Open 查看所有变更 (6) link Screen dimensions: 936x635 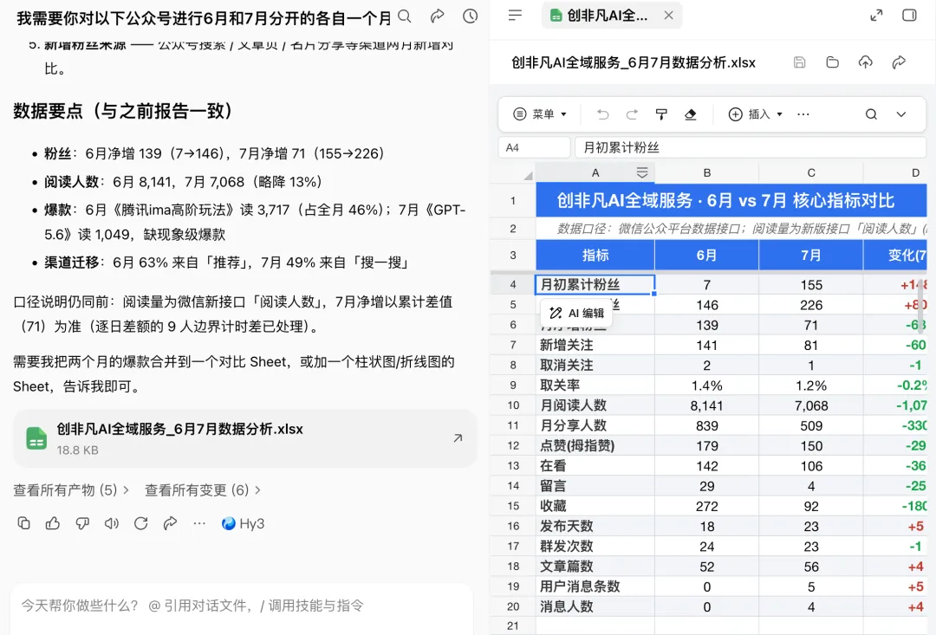click(202, 490)
